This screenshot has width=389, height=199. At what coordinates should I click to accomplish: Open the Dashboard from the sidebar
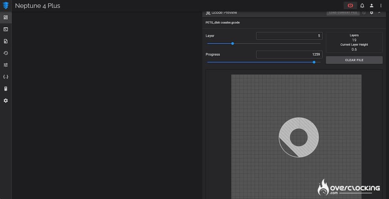pyautogui.click(x=5, y=17)
